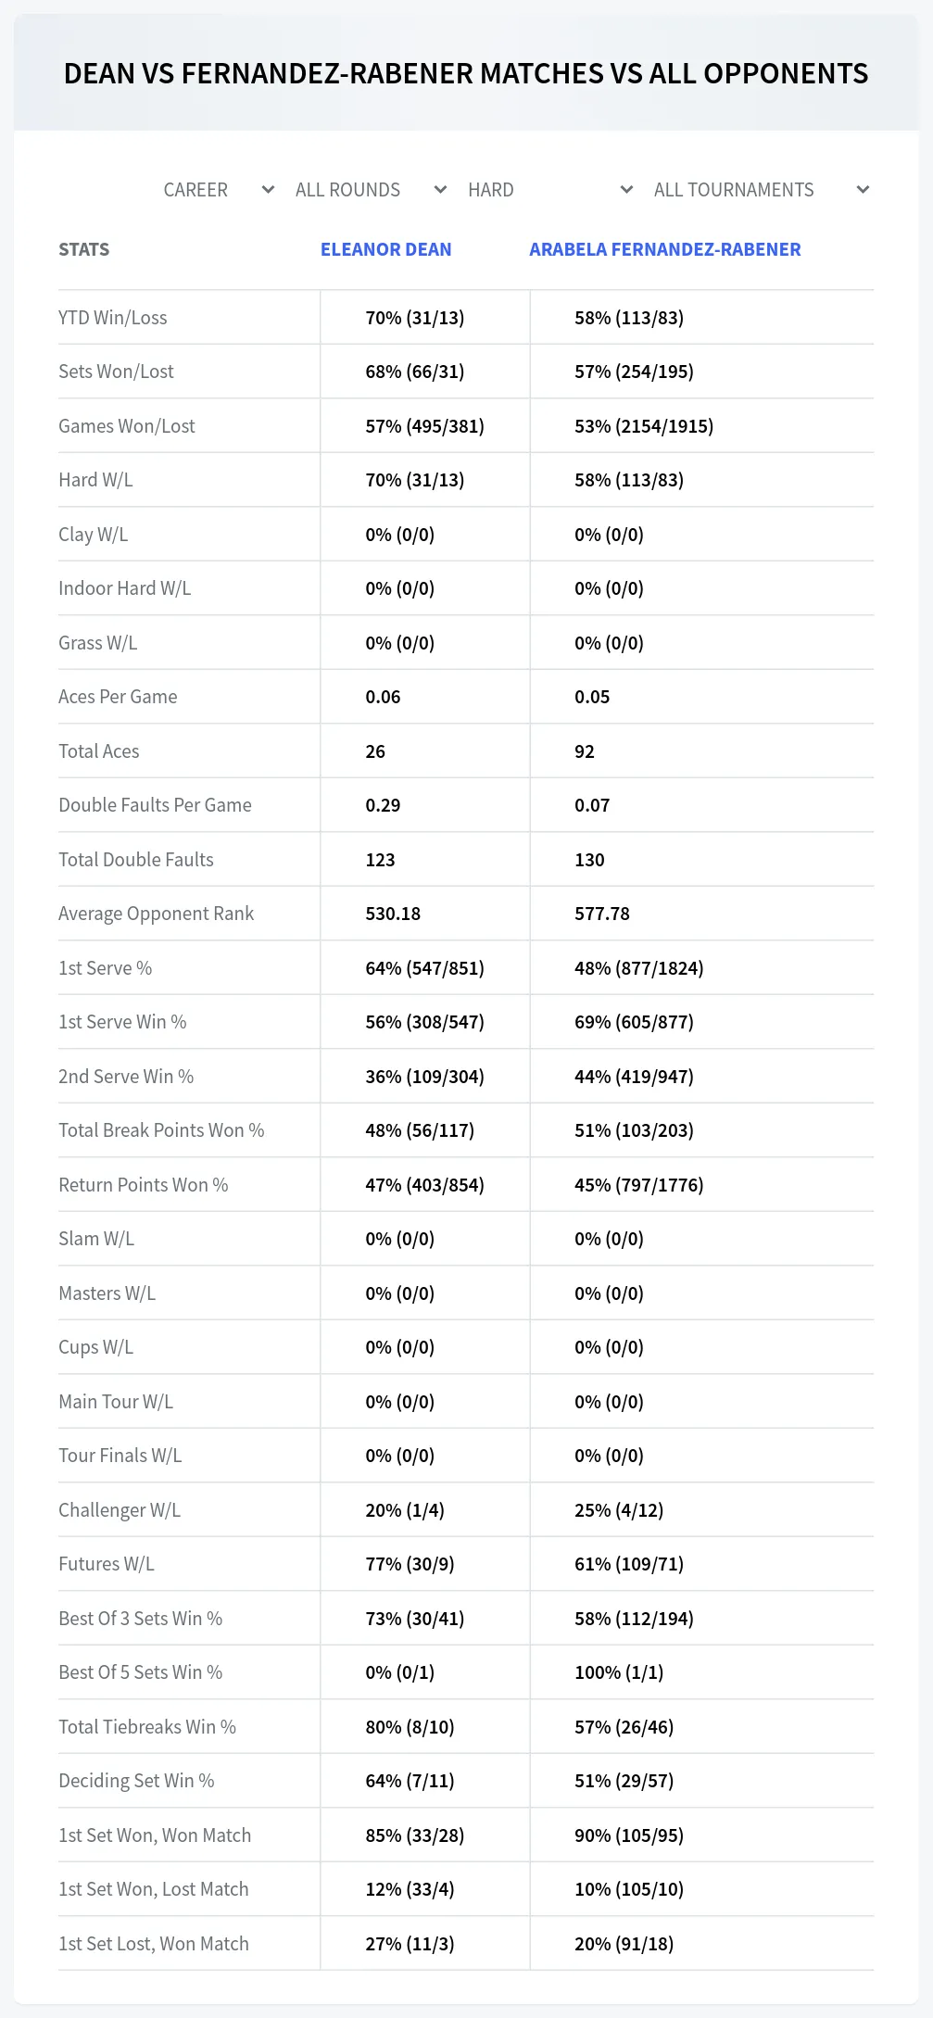Click the Average Opponent Rank label
This screenshot has height=2018, width=933.
[157, 914]
